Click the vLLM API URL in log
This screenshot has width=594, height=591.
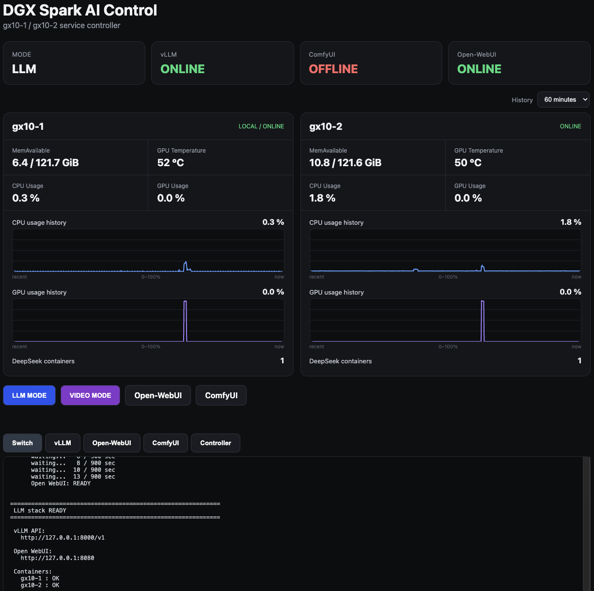point(63,538)
